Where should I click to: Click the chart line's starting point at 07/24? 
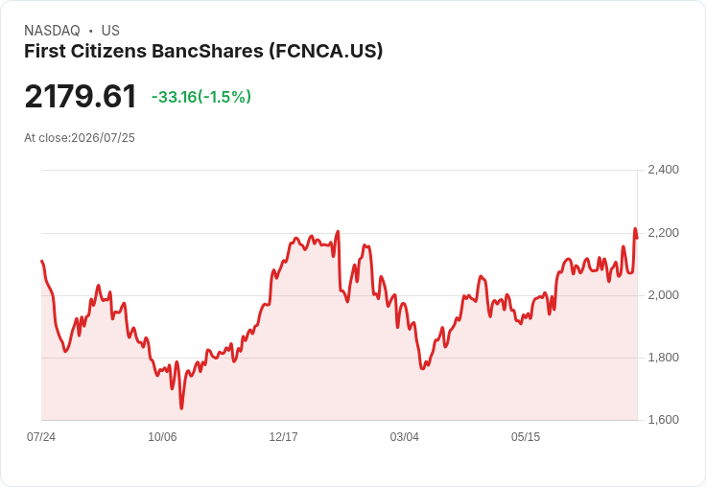42,261
